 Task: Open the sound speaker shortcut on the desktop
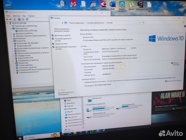pyautogui.click(x=63, y=5)
